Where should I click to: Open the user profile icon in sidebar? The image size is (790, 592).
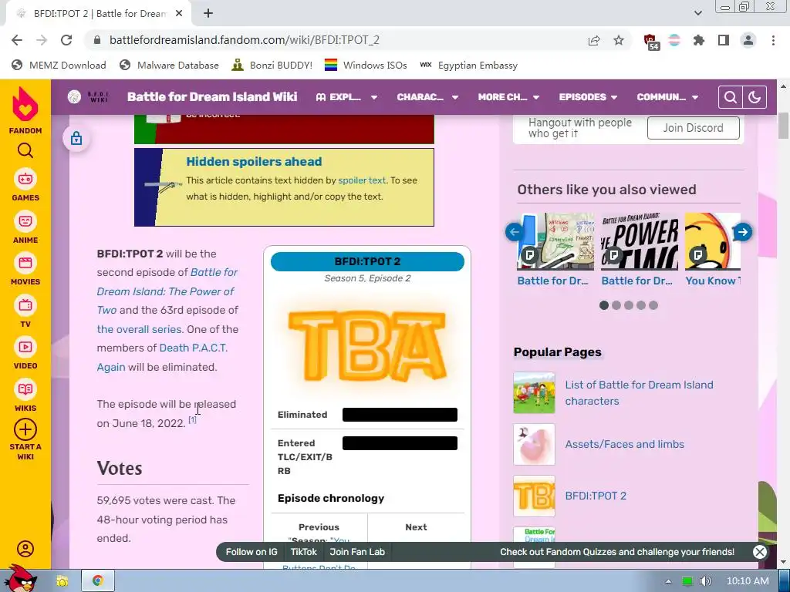coord(25,549)
